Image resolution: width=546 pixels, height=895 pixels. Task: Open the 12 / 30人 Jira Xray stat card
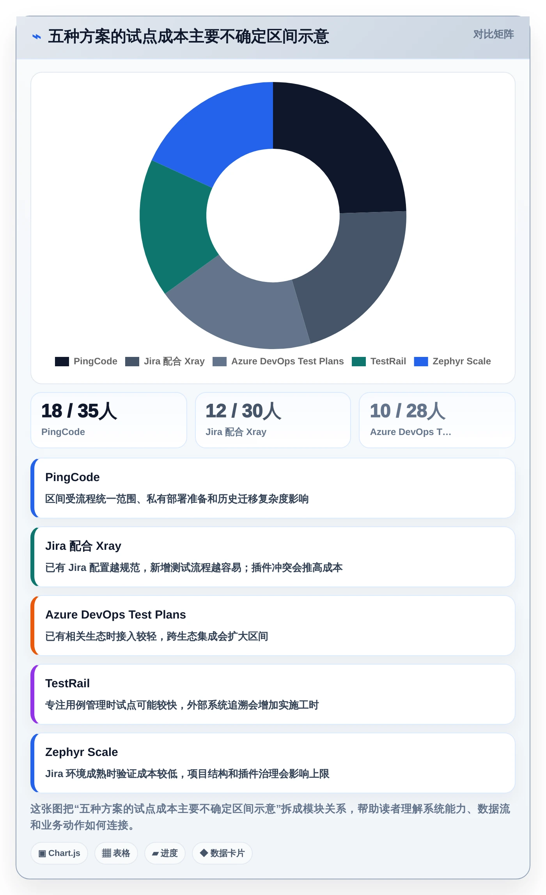tap(273, 420)
